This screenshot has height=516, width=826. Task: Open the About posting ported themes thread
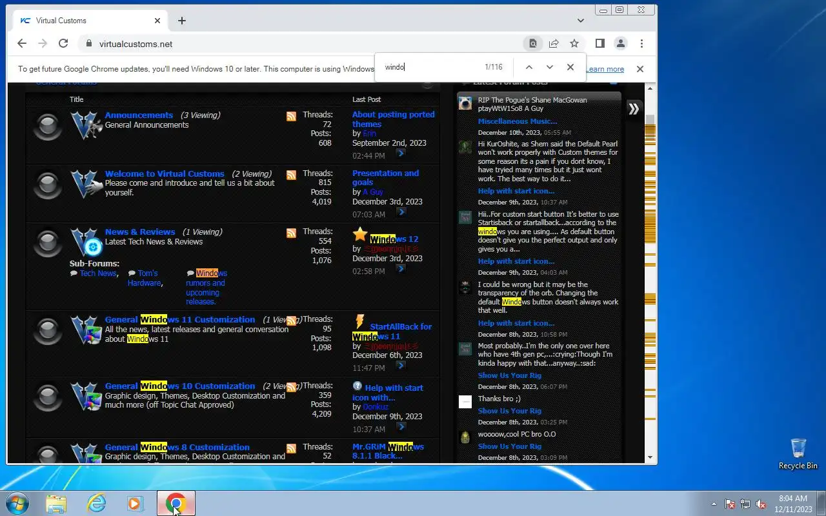coord(393,119)
